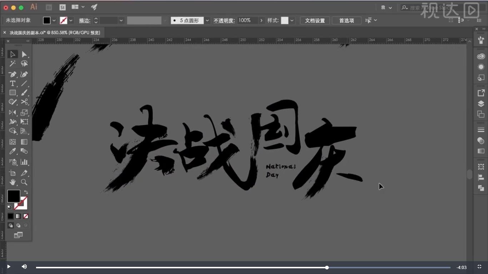Open the 我 workspace switcher
This screenshot has width=488, height=274.
(x=386, y=7)
